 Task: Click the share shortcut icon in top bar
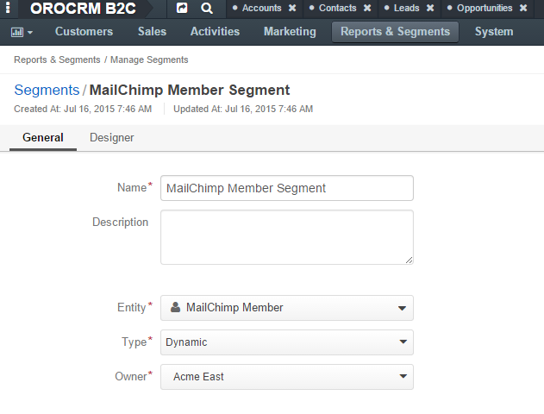coord(182,8)
